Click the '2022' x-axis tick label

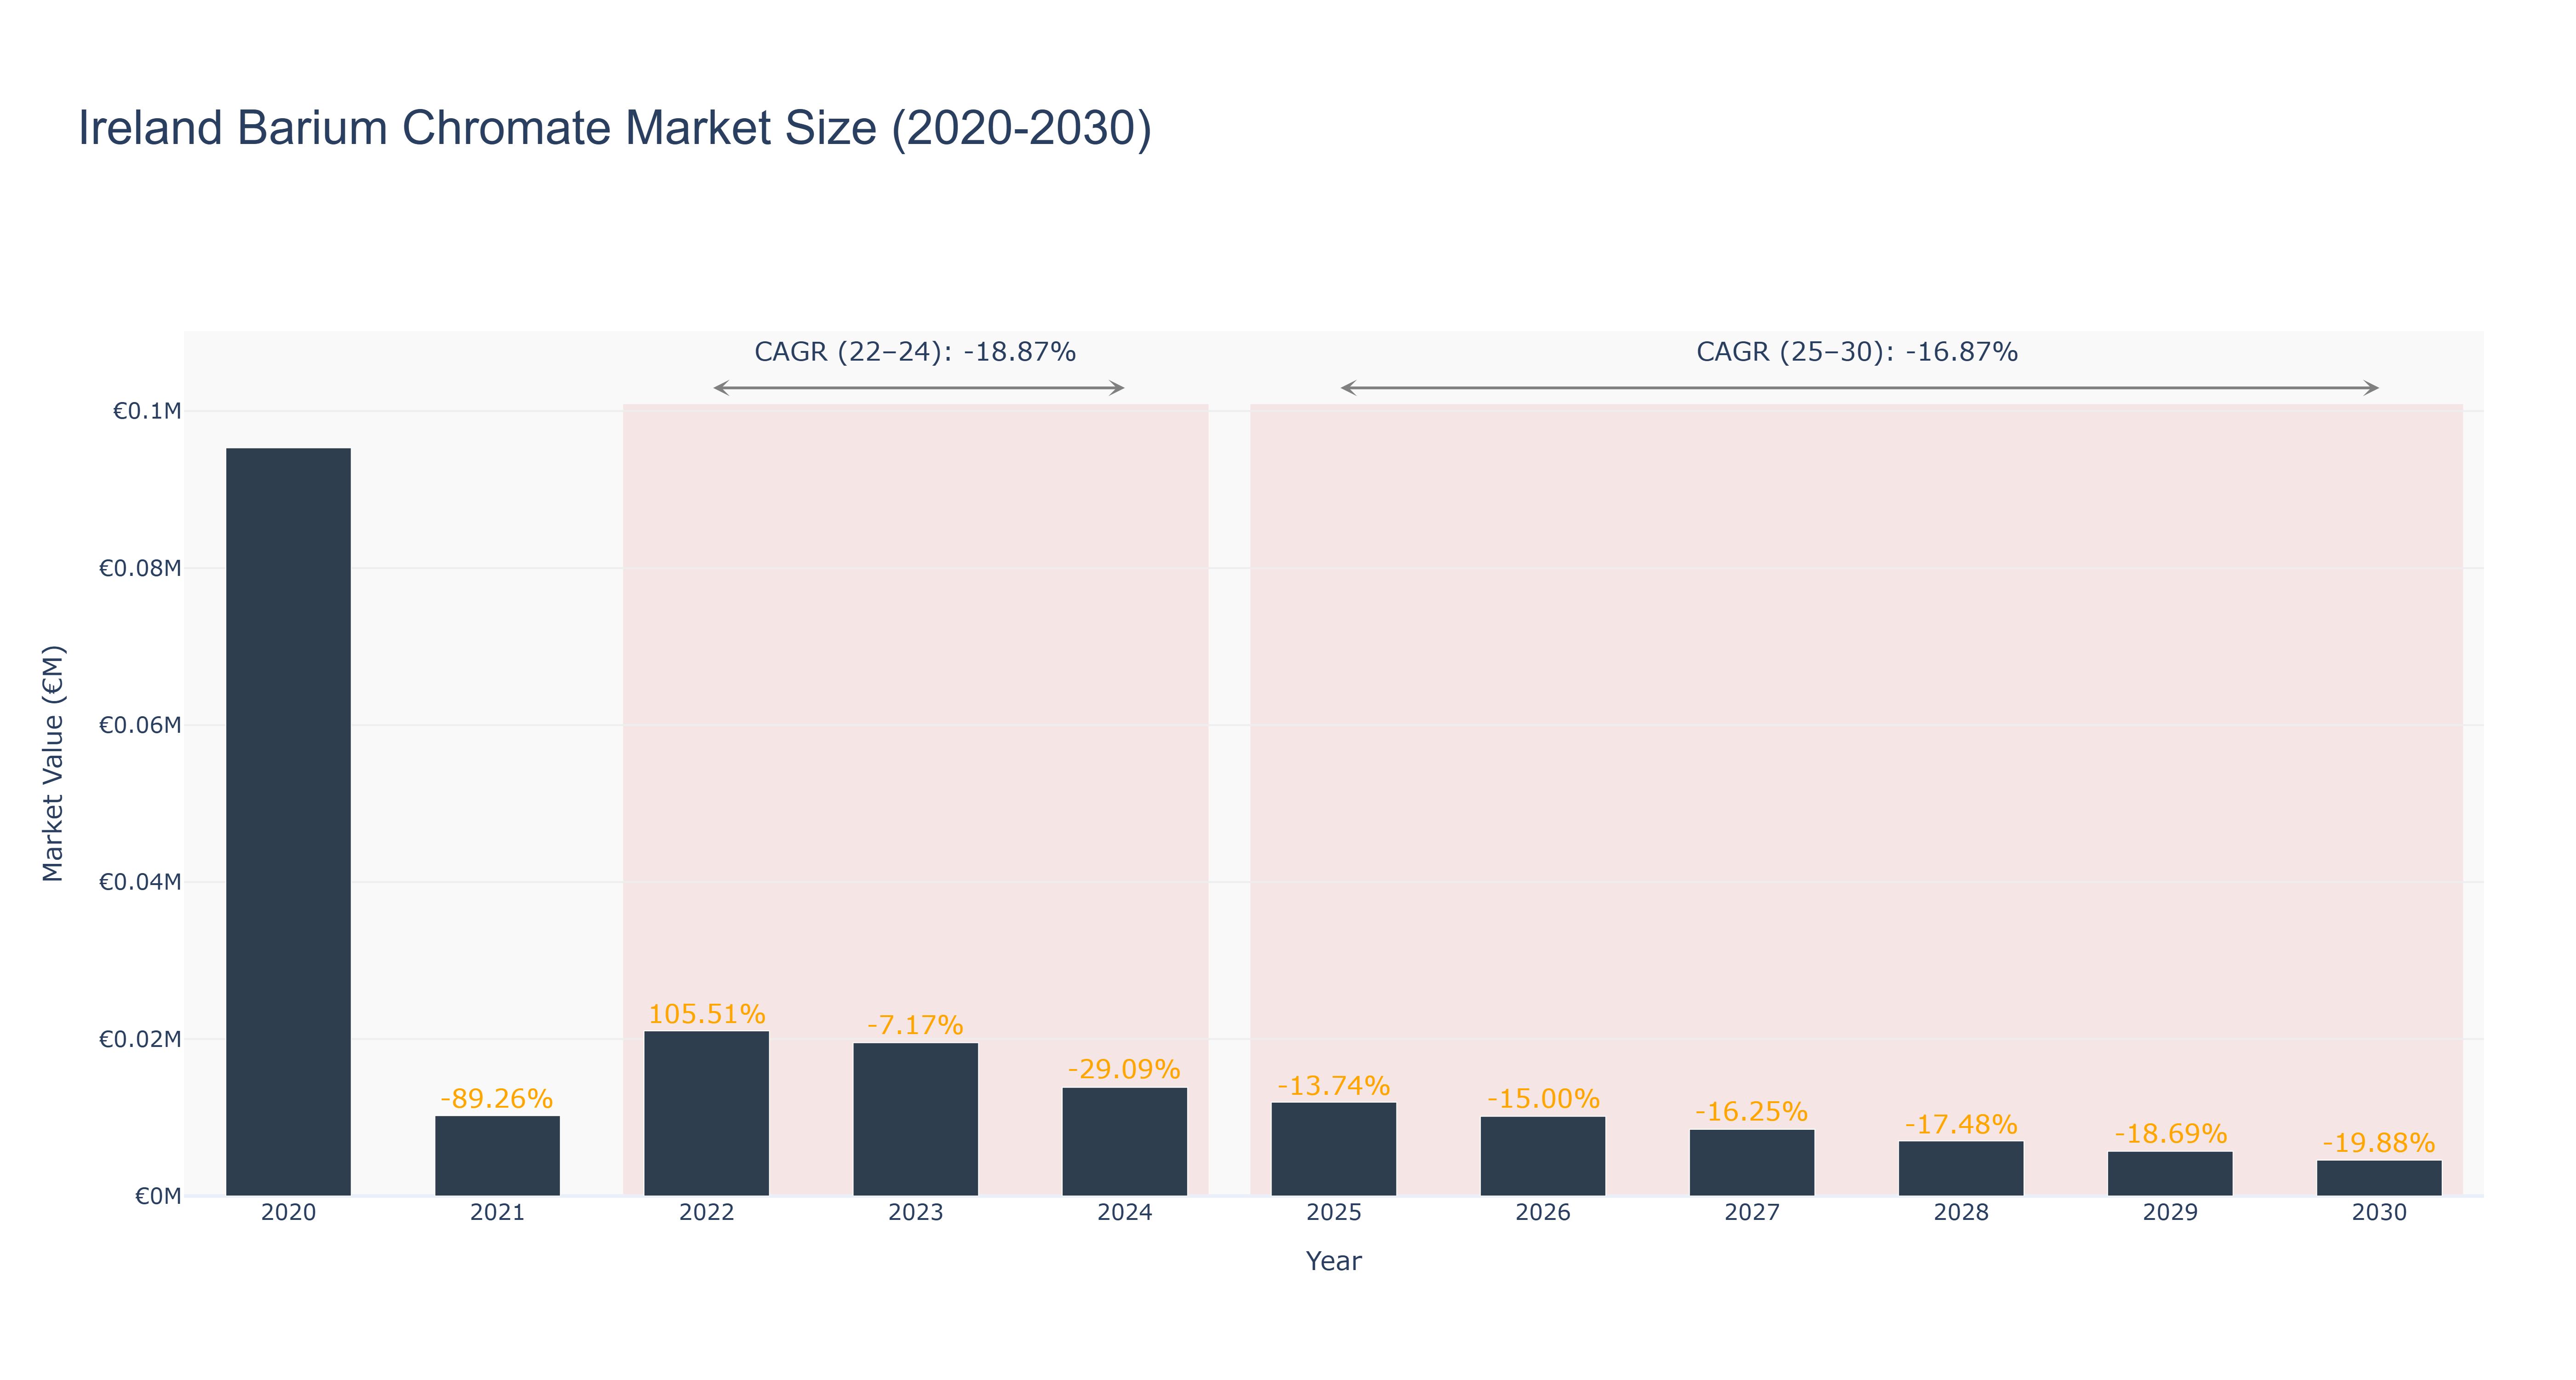point(706,1213)
